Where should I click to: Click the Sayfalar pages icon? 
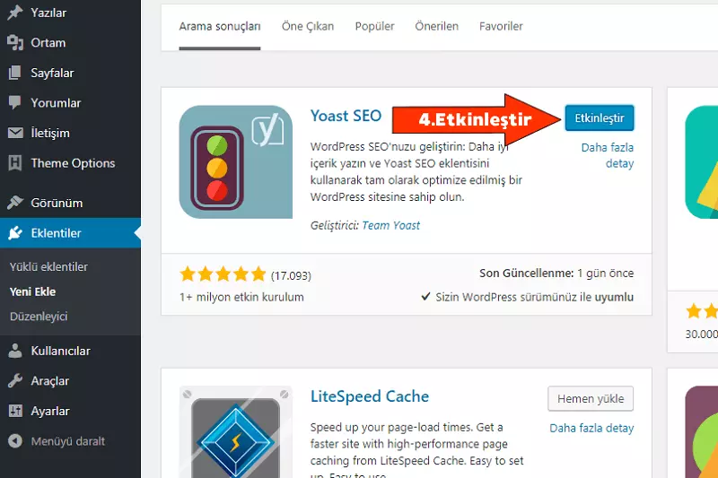tap(14, 73)
